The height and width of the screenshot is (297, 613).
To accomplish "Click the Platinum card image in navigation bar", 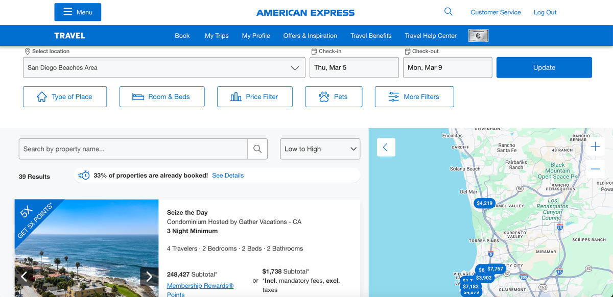I will tap(478, 36).
